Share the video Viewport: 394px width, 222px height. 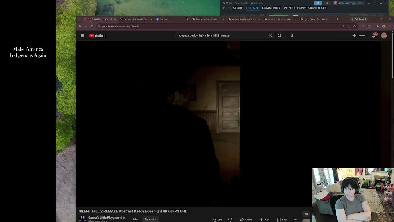(246, 220)
